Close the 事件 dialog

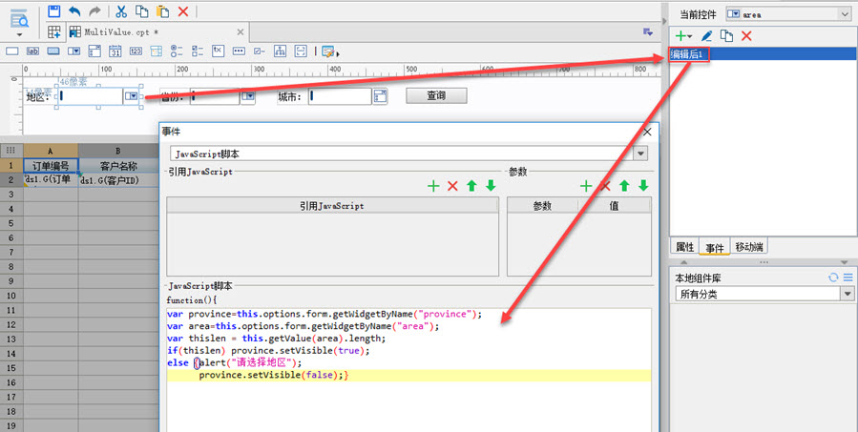coord(647,132)
